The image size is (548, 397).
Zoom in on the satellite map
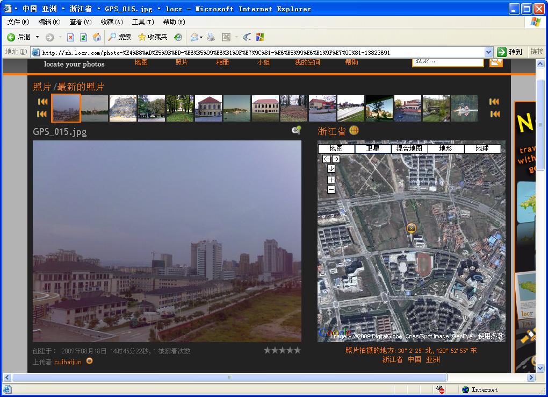331,180
